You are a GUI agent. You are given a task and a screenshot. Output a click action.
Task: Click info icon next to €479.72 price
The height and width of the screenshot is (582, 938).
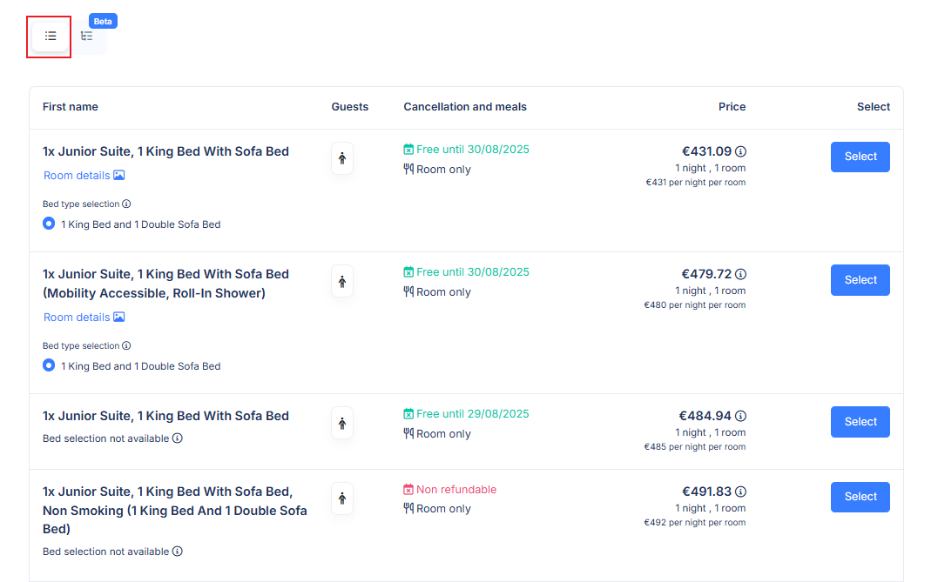tap(740, 274)
